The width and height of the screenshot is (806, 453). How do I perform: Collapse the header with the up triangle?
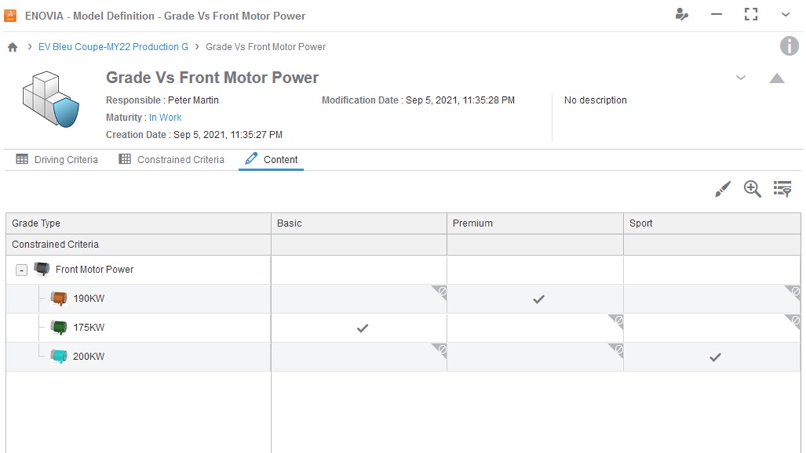point(777,78)
